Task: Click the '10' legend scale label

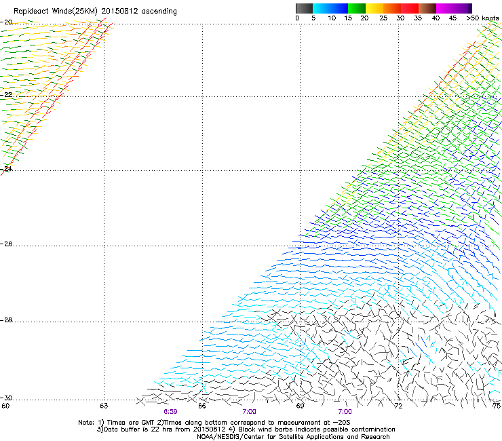Action: pyautogui.click(x=332, y=18)
